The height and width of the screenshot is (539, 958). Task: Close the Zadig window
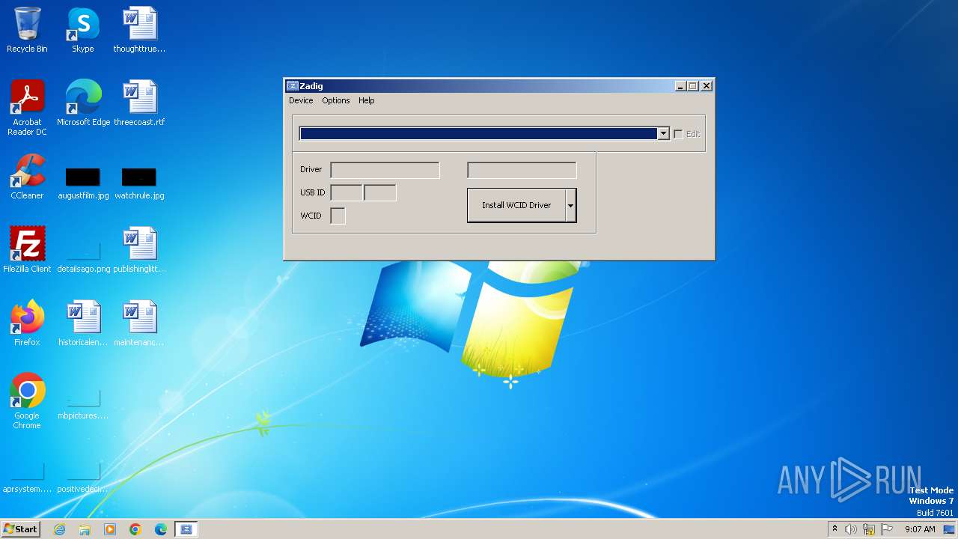pyautogui.click(x=707, y=86)
